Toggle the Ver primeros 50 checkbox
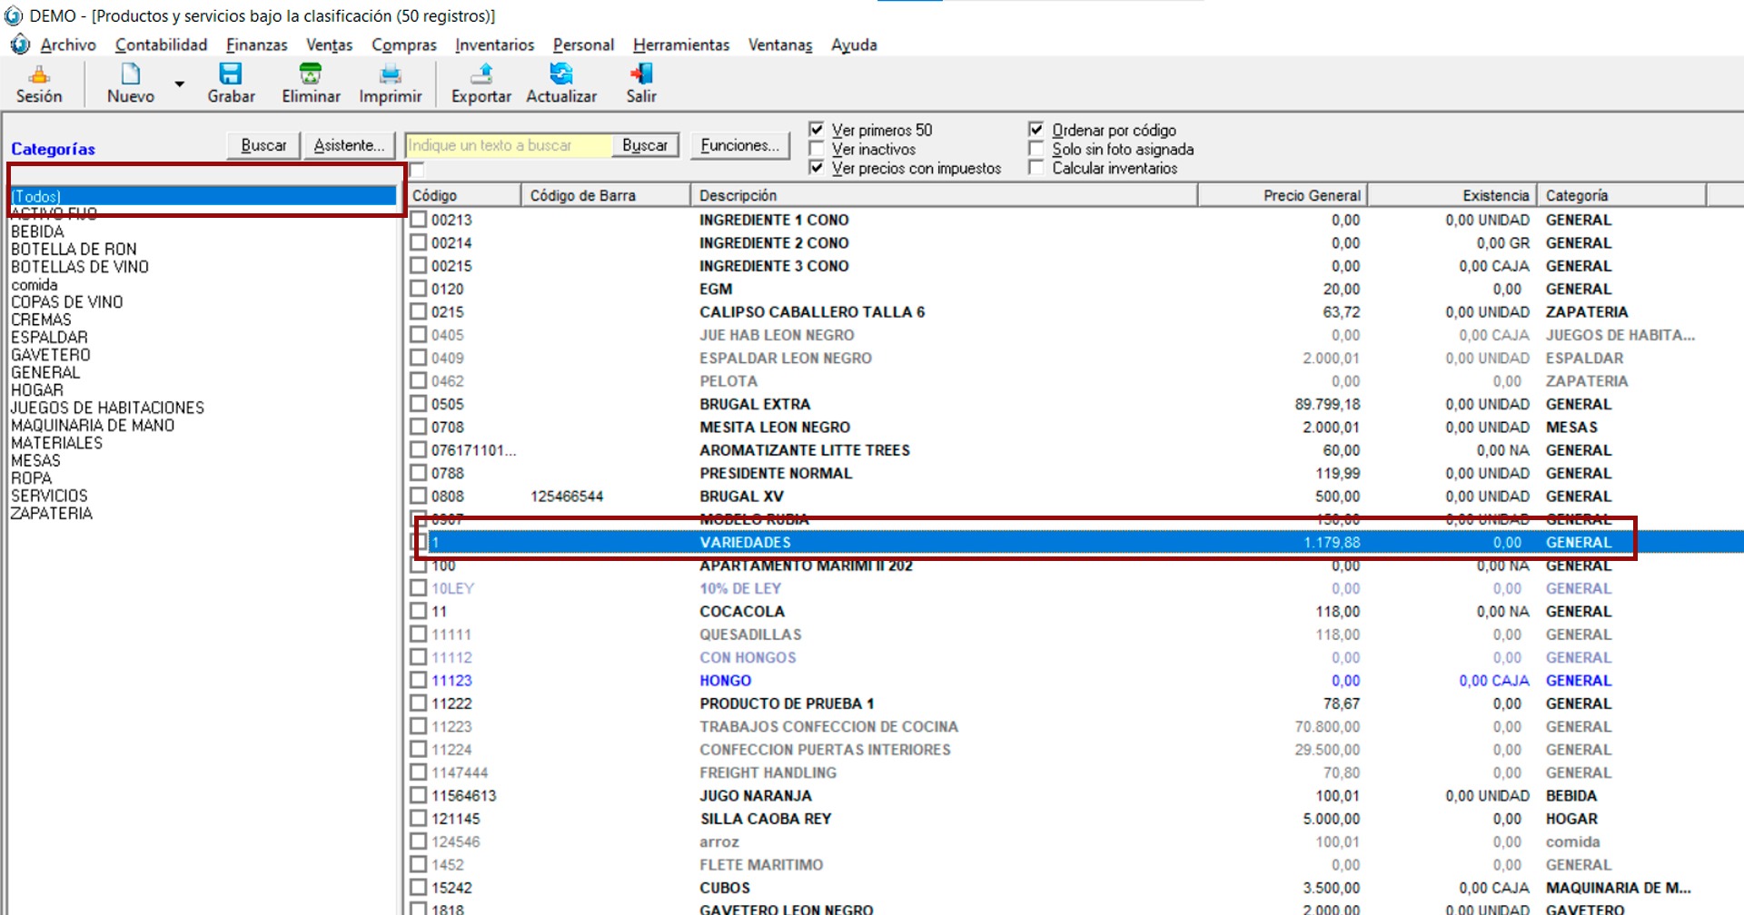Viewport: 1744px width, 915px height. tap(817, 130)
